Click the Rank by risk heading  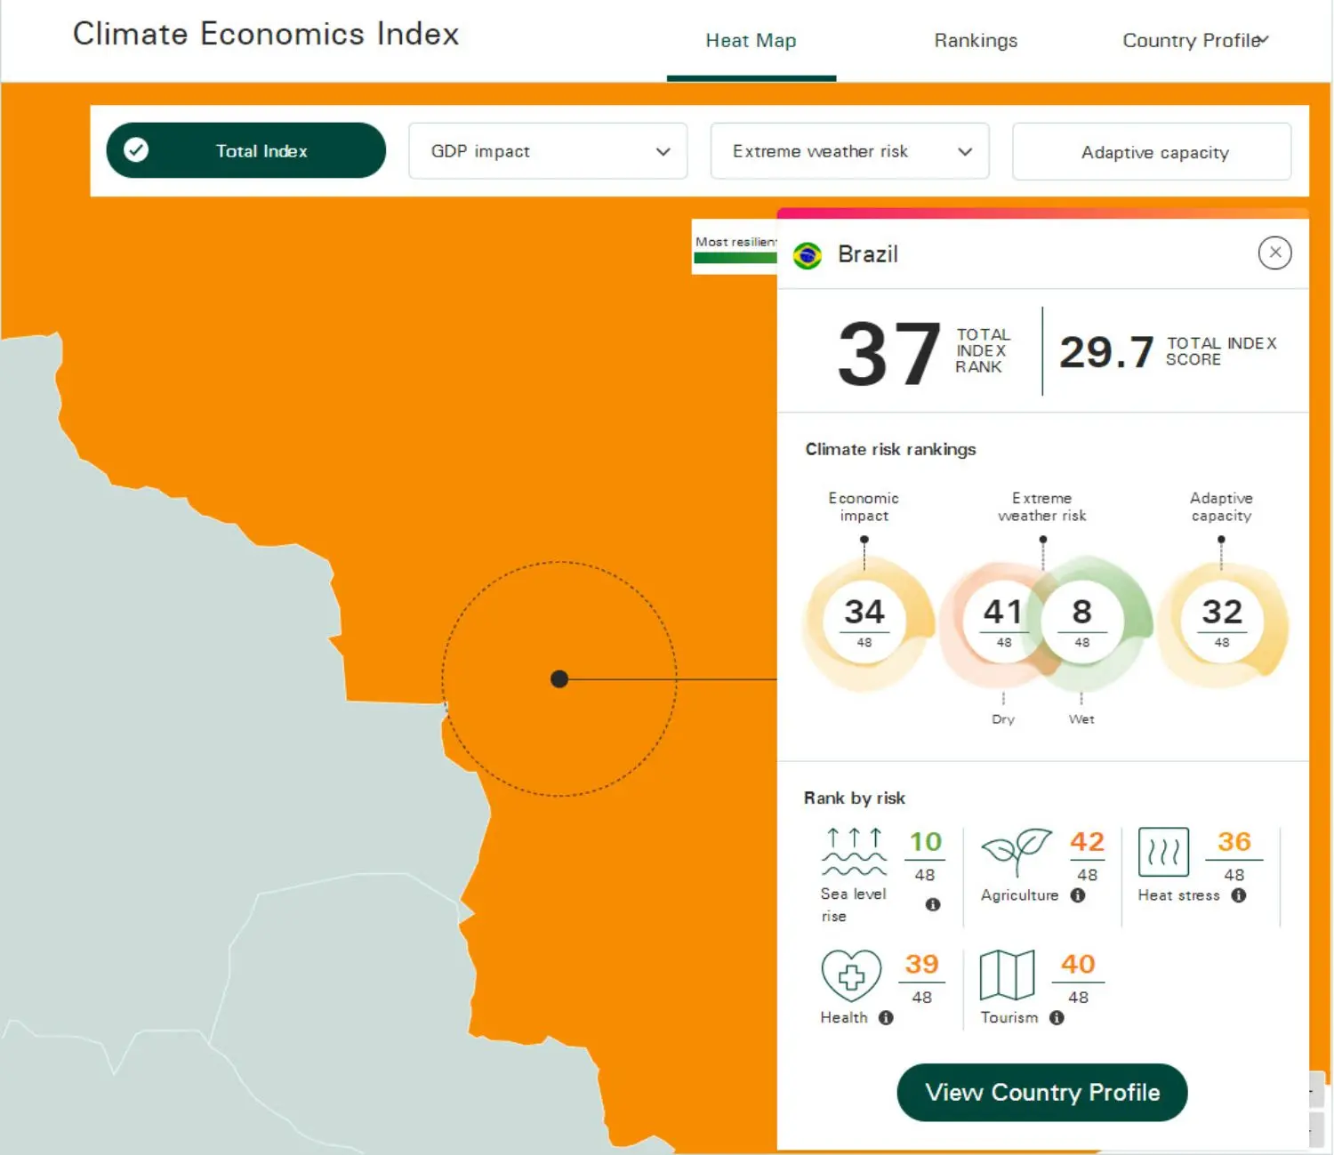pos(855,798)
